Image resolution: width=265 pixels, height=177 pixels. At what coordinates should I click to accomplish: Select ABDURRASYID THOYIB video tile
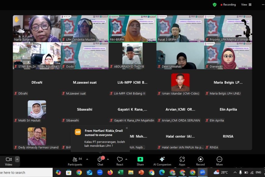click(x=132, y=56)
